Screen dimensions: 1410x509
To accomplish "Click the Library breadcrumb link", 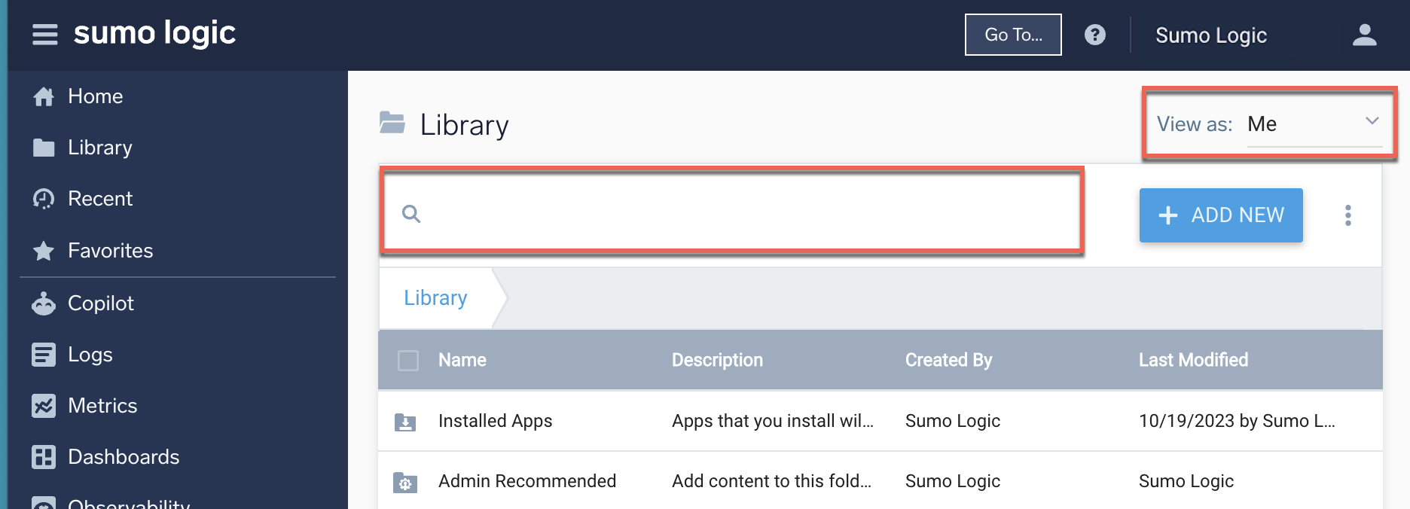I will click(435, 298).
